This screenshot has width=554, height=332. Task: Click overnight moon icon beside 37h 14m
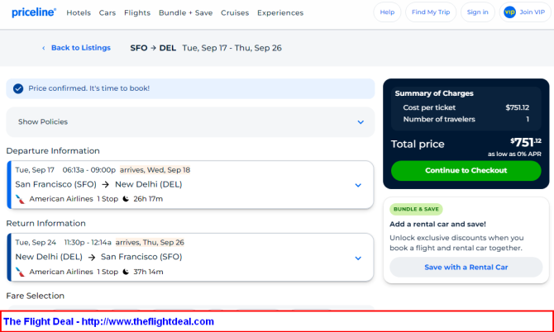coord(126,272)
